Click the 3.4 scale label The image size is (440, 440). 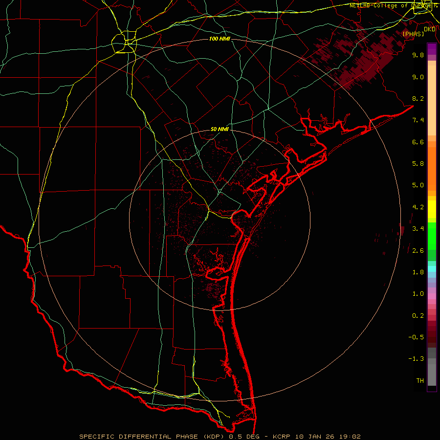pyautogui.click(x=418, y=229)
